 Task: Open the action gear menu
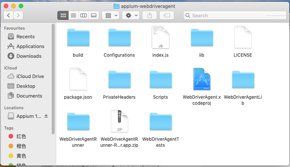(x=131, y=15)
